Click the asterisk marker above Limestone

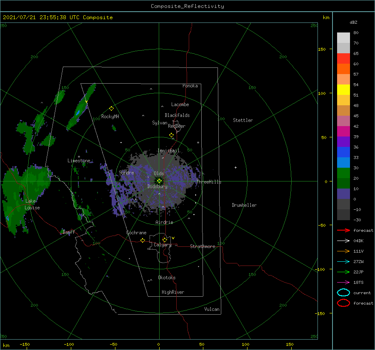coord(79,157)
